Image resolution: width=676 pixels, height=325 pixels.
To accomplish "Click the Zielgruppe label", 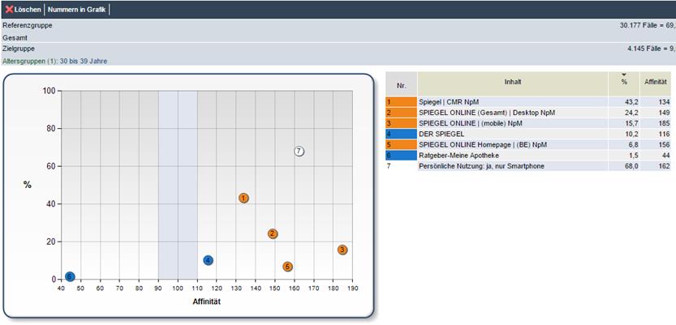I will [x=19, y=49].
